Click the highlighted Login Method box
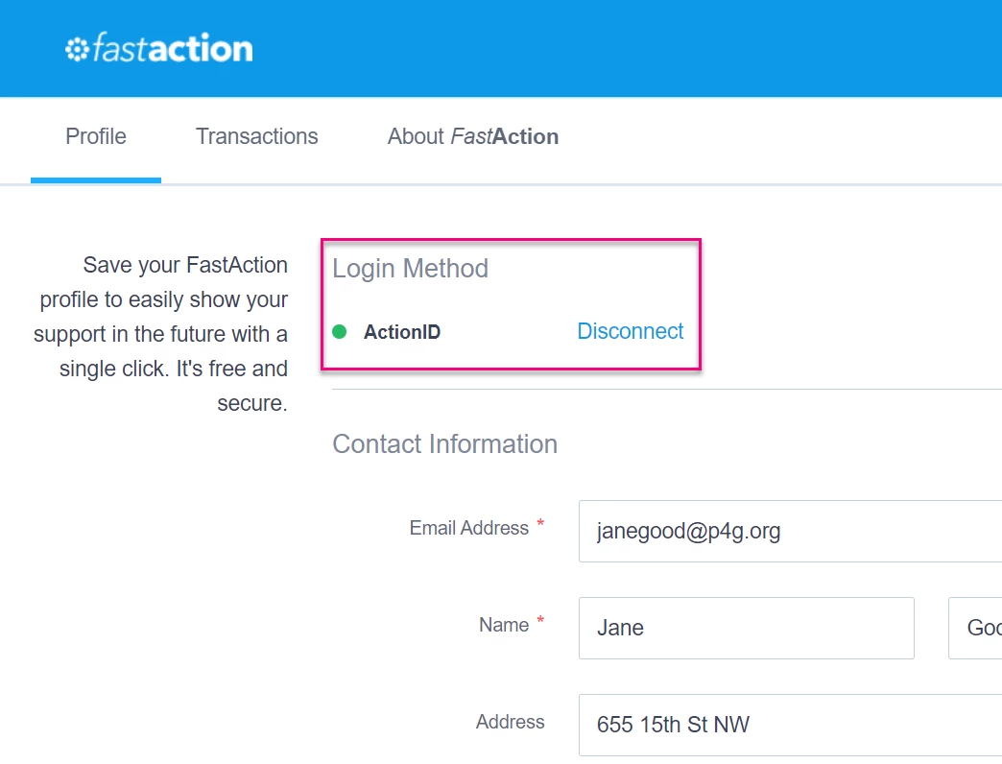Image resolution: width=1002 pixels, height=764 pixels. click(x=511, y=303)
